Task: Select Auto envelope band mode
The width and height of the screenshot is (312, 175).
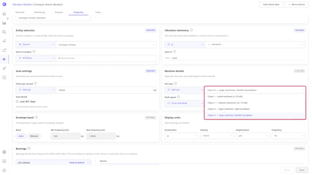Action: tap(21, 136)
